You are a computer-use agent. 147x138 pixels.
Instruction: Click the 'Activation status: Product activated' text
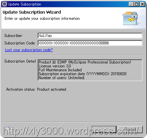[x=36, y=89]
